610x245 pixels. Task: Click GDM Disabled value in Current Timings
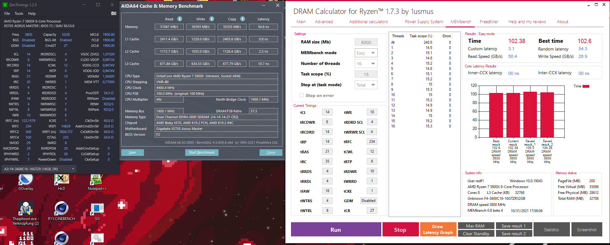(369, 201)
